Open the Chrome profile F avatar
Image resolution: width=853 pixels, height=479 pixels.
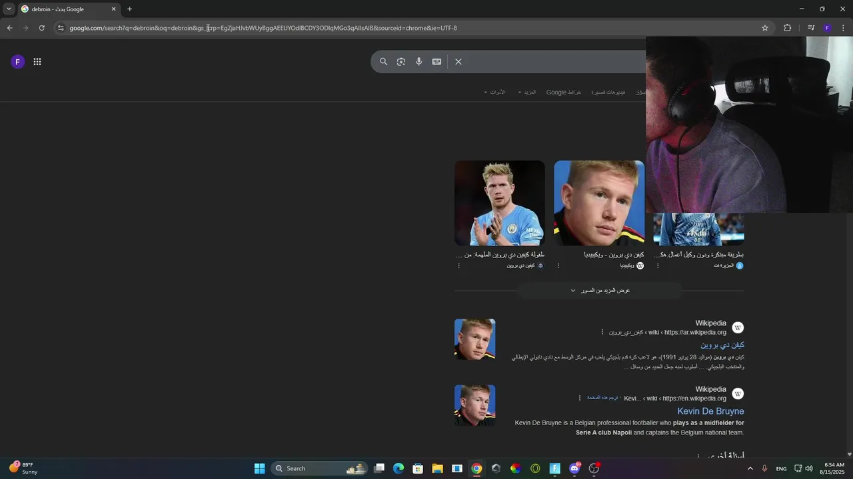click(827, 28)
